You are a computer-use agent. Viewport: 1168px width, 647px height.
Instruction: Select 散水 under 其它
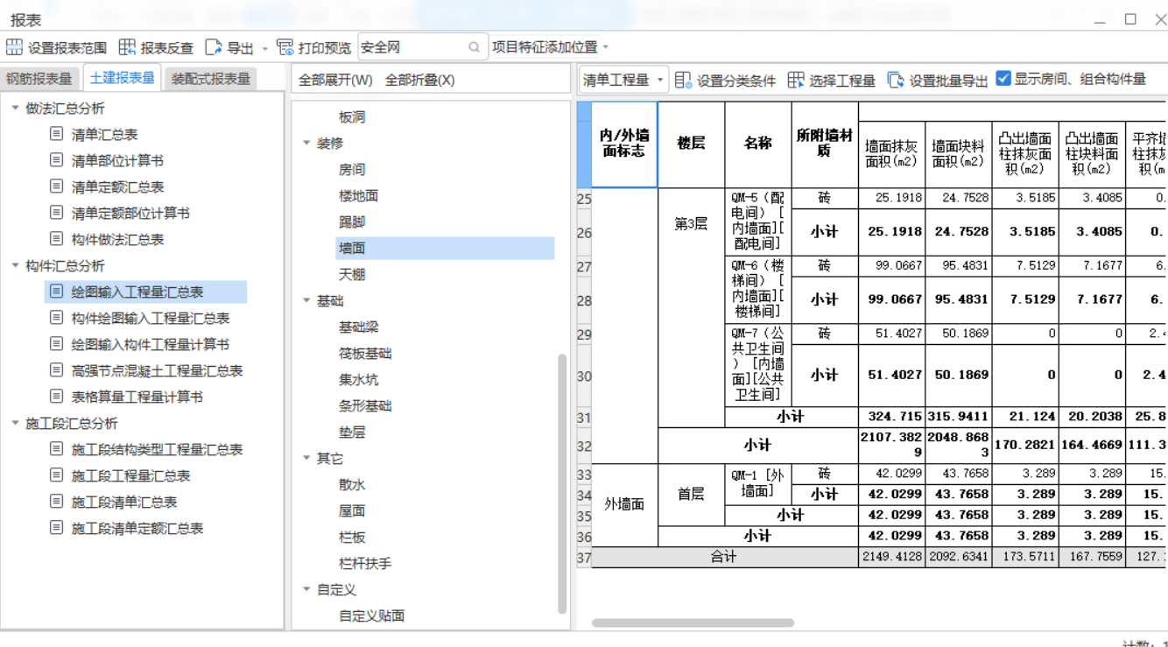pyautogui.click(x=352, y=484)
